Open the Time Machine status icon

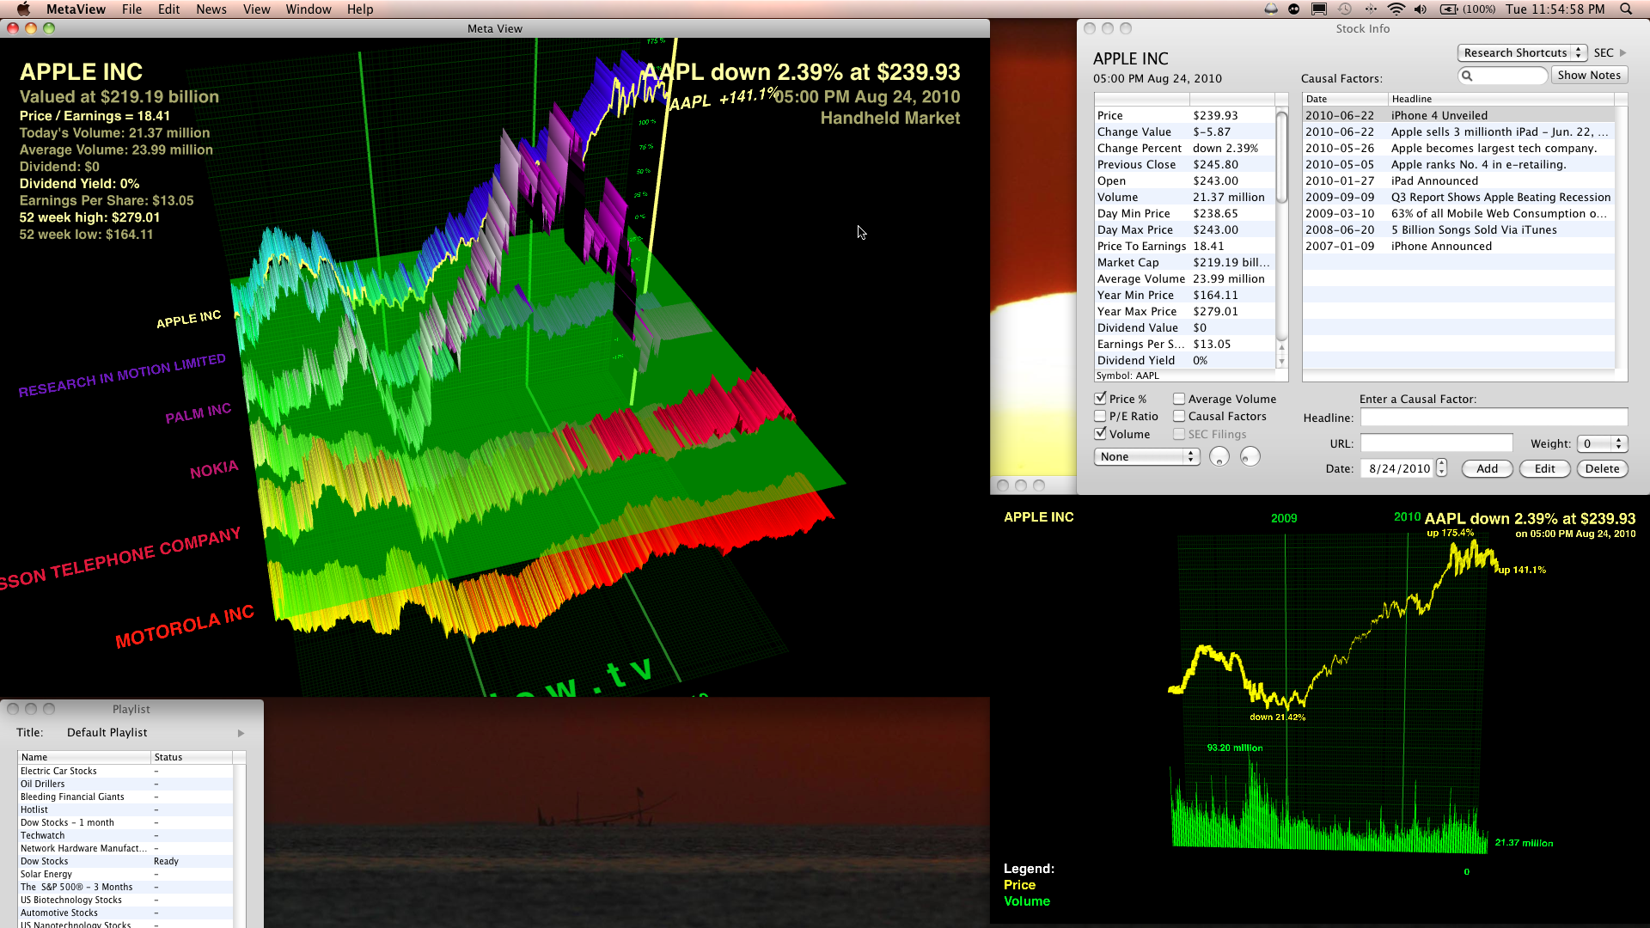(x=1345, y=9)
